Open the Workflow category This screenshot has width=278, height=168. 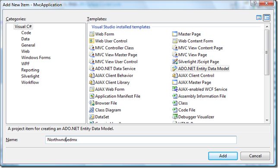click(x=30, y=82)
